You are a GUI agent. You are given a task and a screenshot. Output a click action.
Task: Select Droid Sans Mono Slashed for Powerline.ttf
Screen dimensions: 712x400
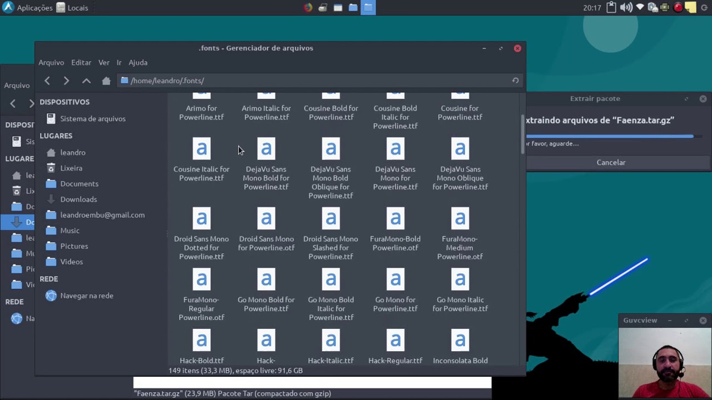pos(330,234)
